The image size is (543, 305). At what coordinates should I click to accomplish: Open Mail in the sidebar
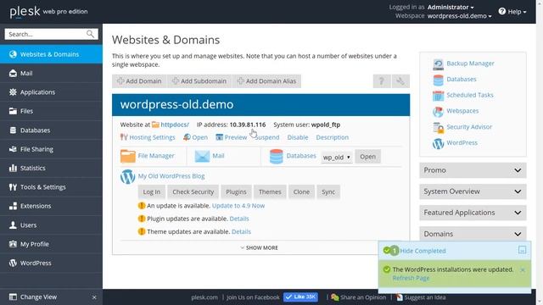pyautogui.click(x=51, y=74)
